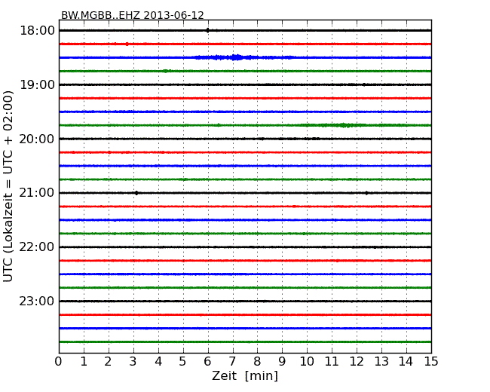Click tick label 14 on the Zeit axis
Screen dimensions: 490x392
406,362
